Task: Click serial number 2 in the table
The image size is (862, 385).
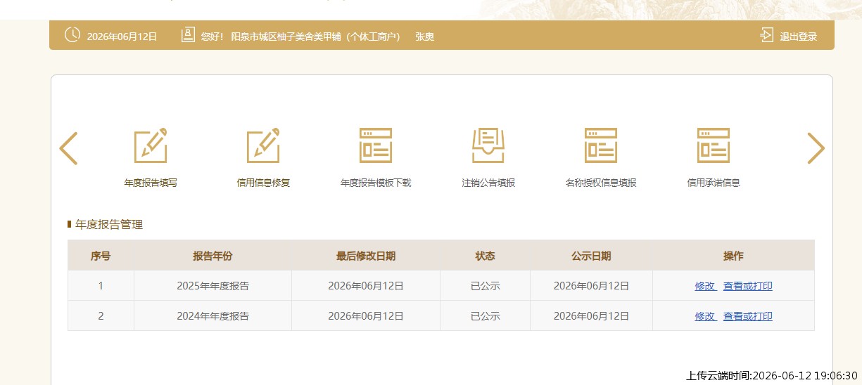Action: coord(101,316)
